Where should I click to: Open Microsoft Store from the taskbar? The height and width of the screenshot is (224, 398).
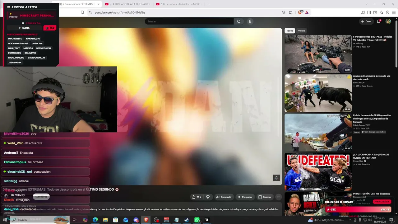[116, 220]
